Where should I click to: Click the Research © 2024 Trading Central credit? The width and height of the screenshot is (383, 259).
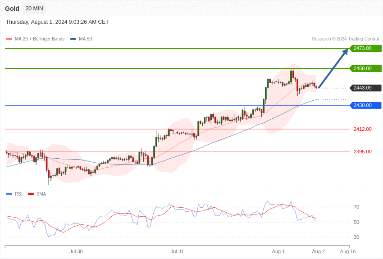click(x=345, y=39)
